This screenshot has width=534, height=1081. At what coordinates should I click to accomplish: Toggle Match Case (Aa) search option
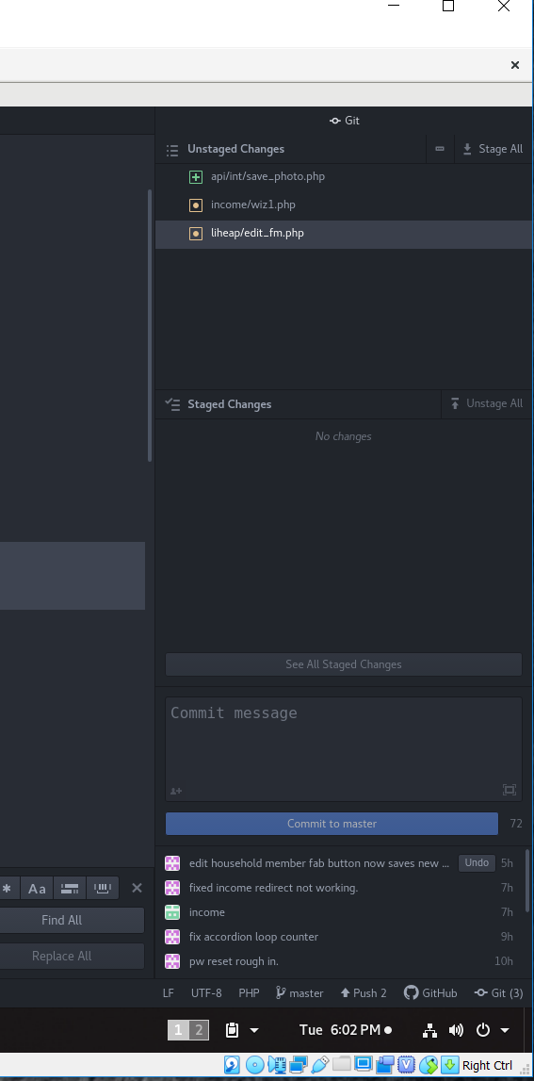click(x=38, y=888)
